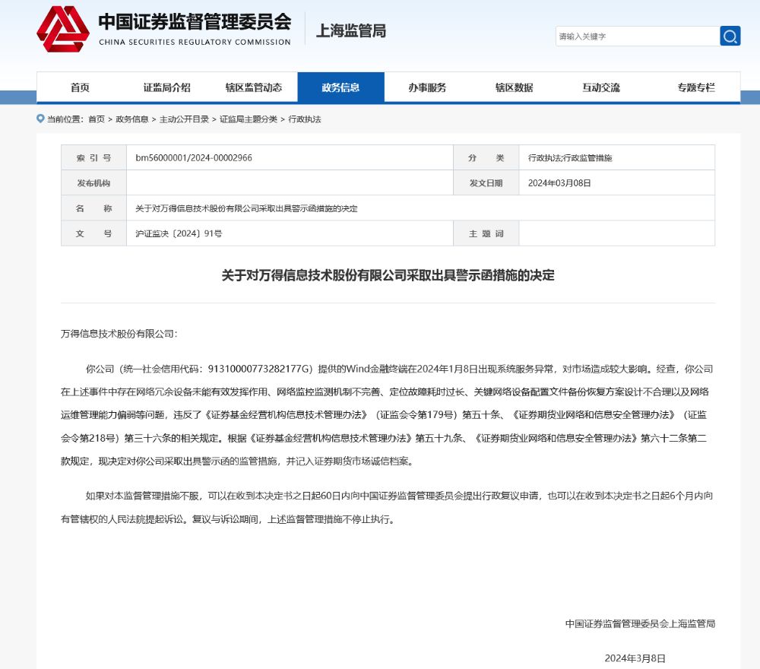The width and height of the screenshot is (760, 669).
Task: Click the signature 中国证券监督管理委员会上海监管局
Action: coord(640,623)
